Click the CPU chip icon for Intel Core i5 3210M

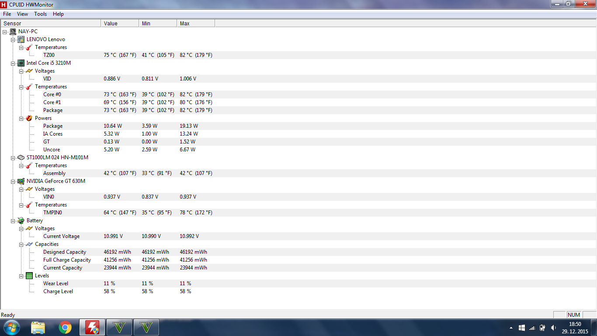click(21, 63)
